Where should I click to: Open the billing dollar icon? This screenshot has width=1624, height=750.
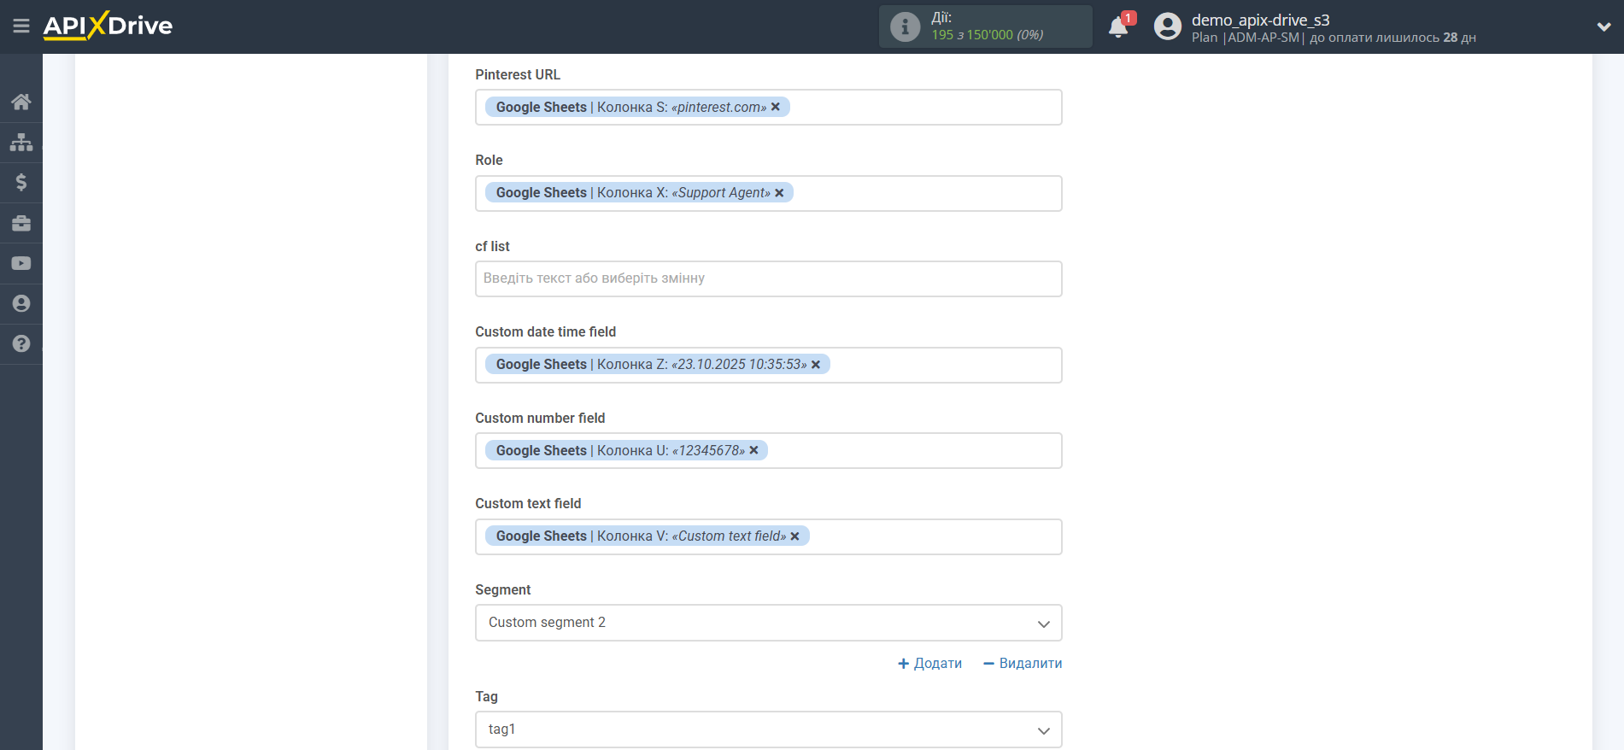click(x=21, y=182)
